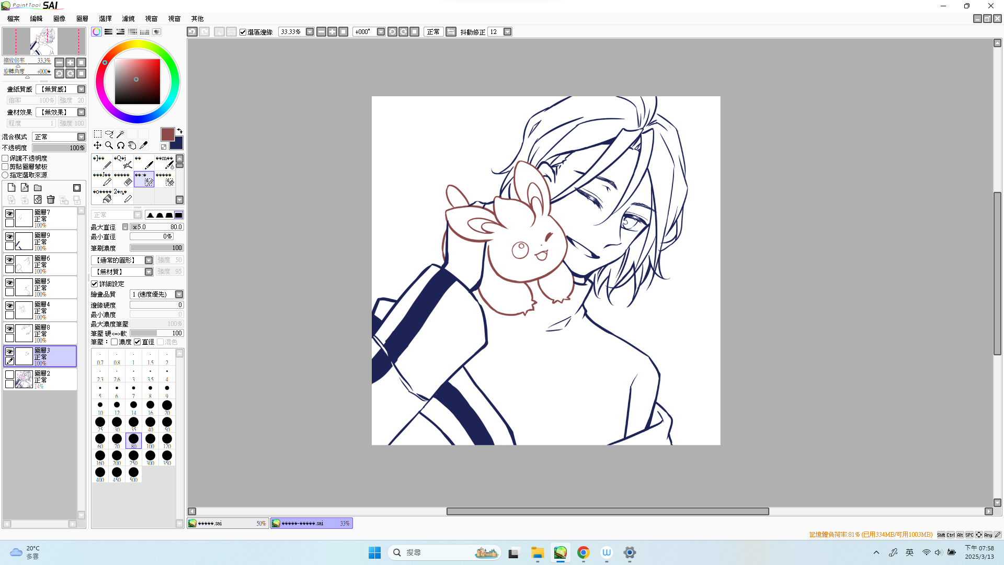Viewport: 1004px width, 565px height.
Task: Clear the layer using the eraser page icon
Action: (38, 200)
